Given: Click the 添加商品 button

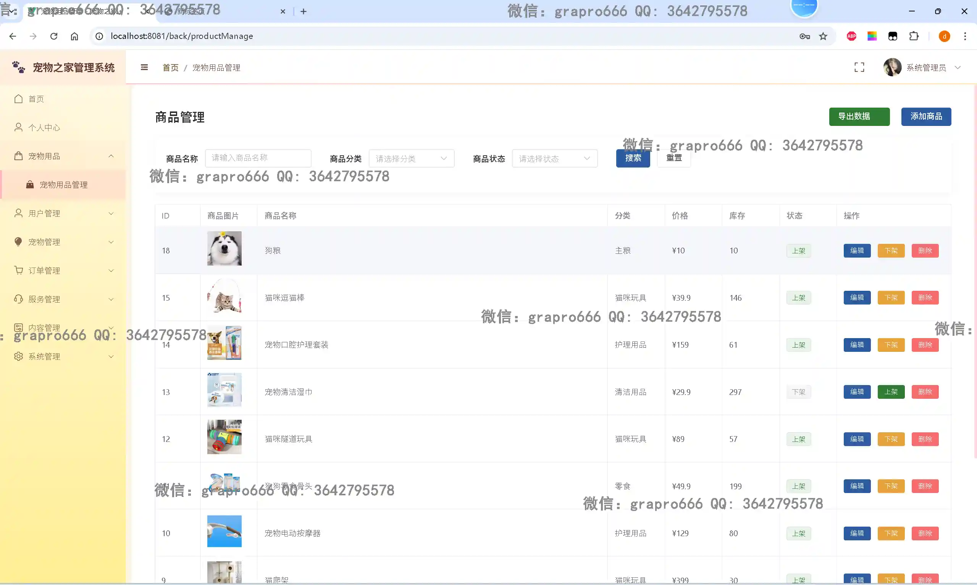Looking at the screenshot, I should point(926,117).
